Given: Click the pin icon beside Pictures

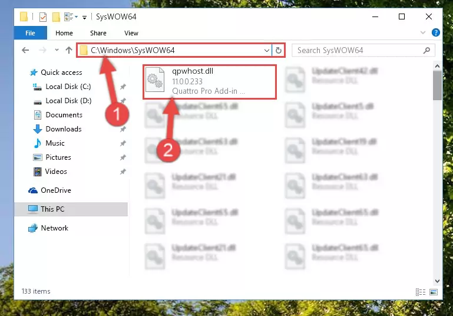Looking at the screenshot, I should [x=123, y=157].
